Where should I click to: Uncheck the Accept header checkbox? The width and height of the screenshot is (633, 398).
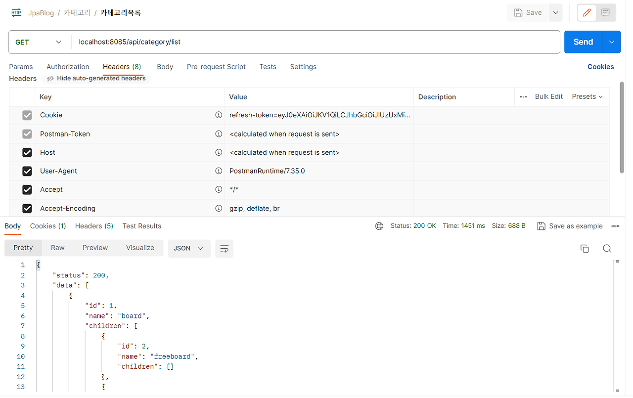click(x=27, y=189)
